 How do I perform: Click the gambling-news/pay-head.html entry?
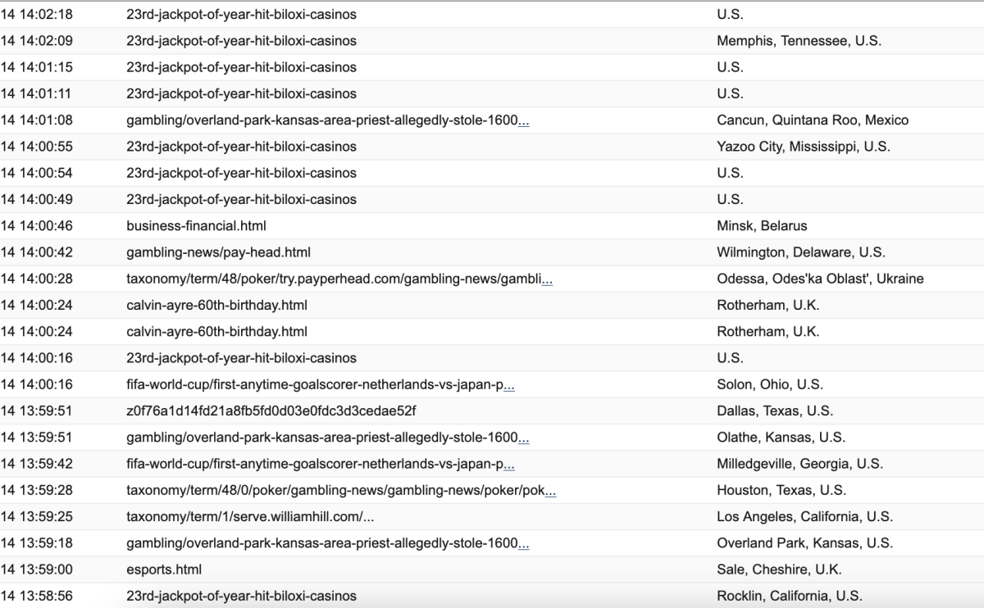[218, 252]
